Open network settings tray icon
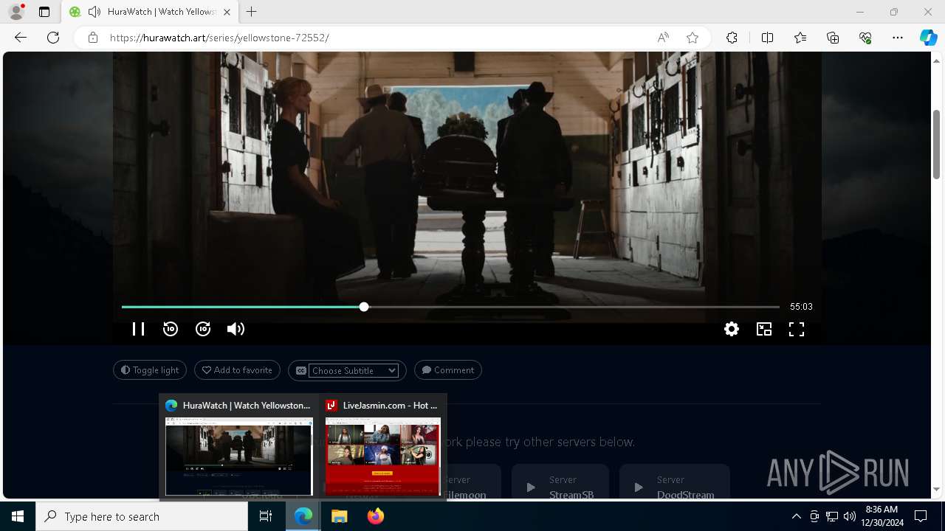The width and height of the screenshot is (945, 531). tap(832, 516)
